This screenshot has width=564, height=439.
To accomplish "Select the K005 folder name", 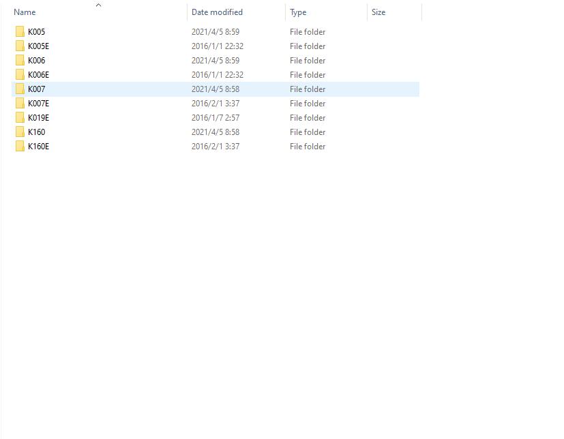I will (x=36, y=31).
